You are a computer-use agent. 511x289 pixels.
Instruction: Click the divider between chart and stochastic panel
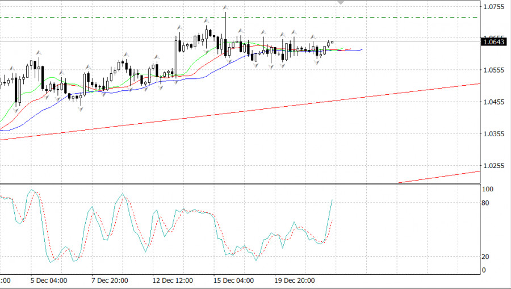pyautogui.click(x=238, y=183)
